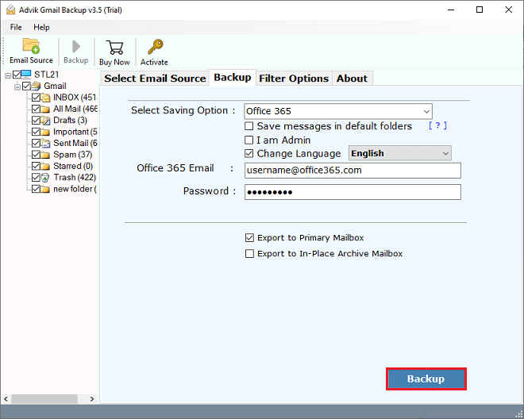Open the About tab
Viewport: 524px width, 419px height.
click(x=352, y=79)
